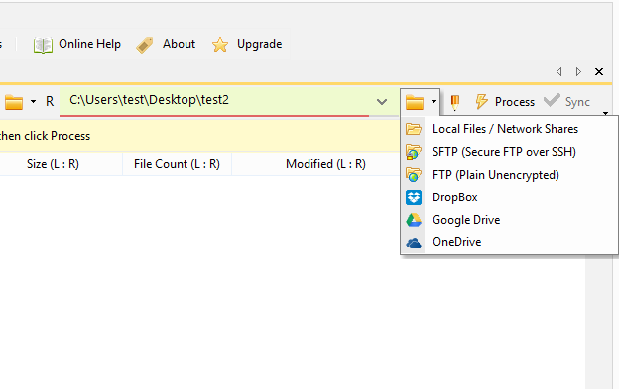The width and height of the screenshot is (619, 389).
Task: Click the About tag icon
Action: coord(145,45)
